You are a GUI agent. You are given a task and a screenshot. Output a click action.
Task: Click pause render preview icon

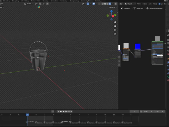coord(116,4)
